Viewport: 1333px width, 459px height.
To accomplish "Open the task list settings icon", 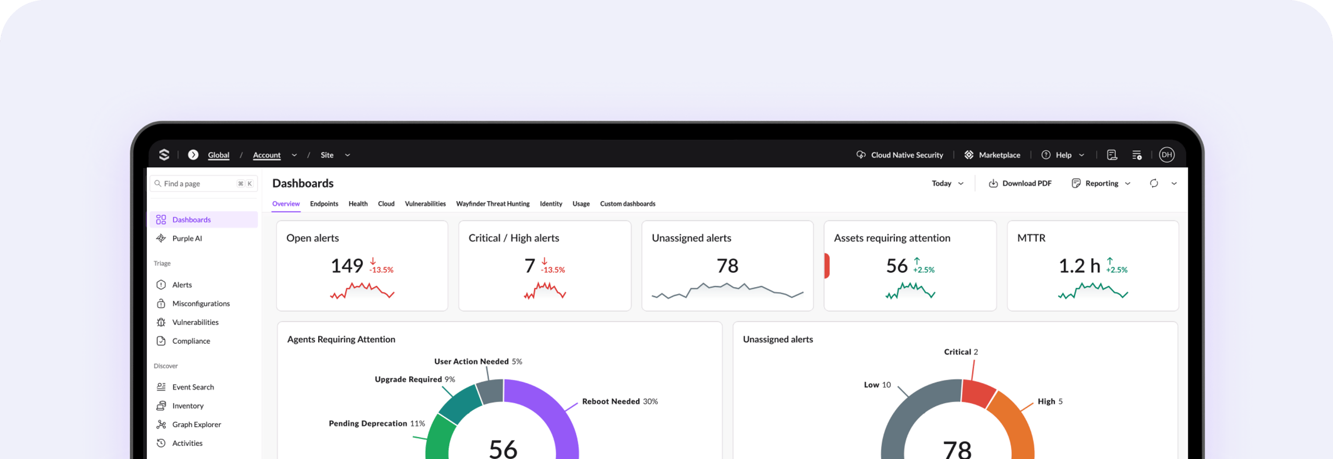I will coord(1137,155).
